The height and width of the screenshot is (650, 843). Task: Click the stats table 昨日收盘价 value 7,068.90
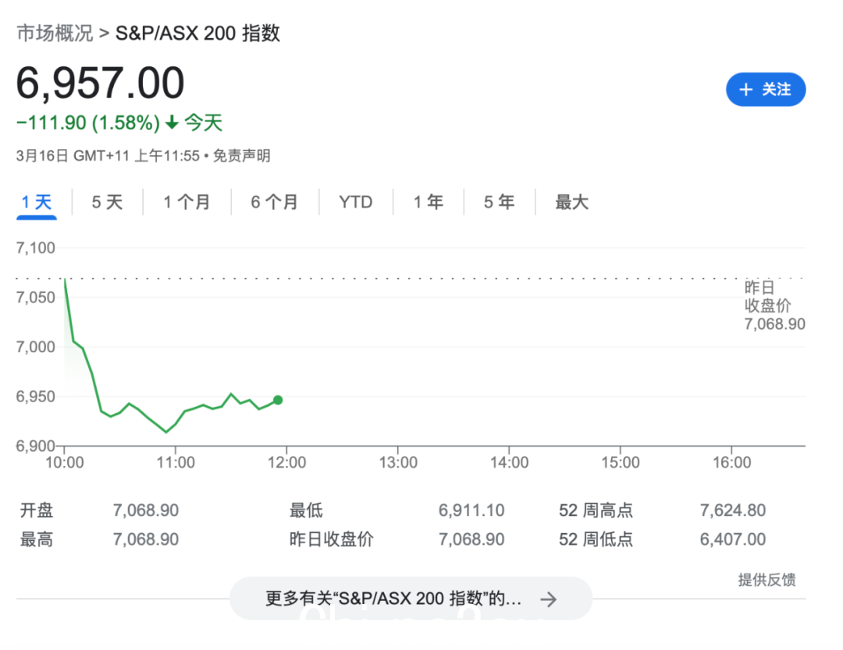[x=471, y=539]
